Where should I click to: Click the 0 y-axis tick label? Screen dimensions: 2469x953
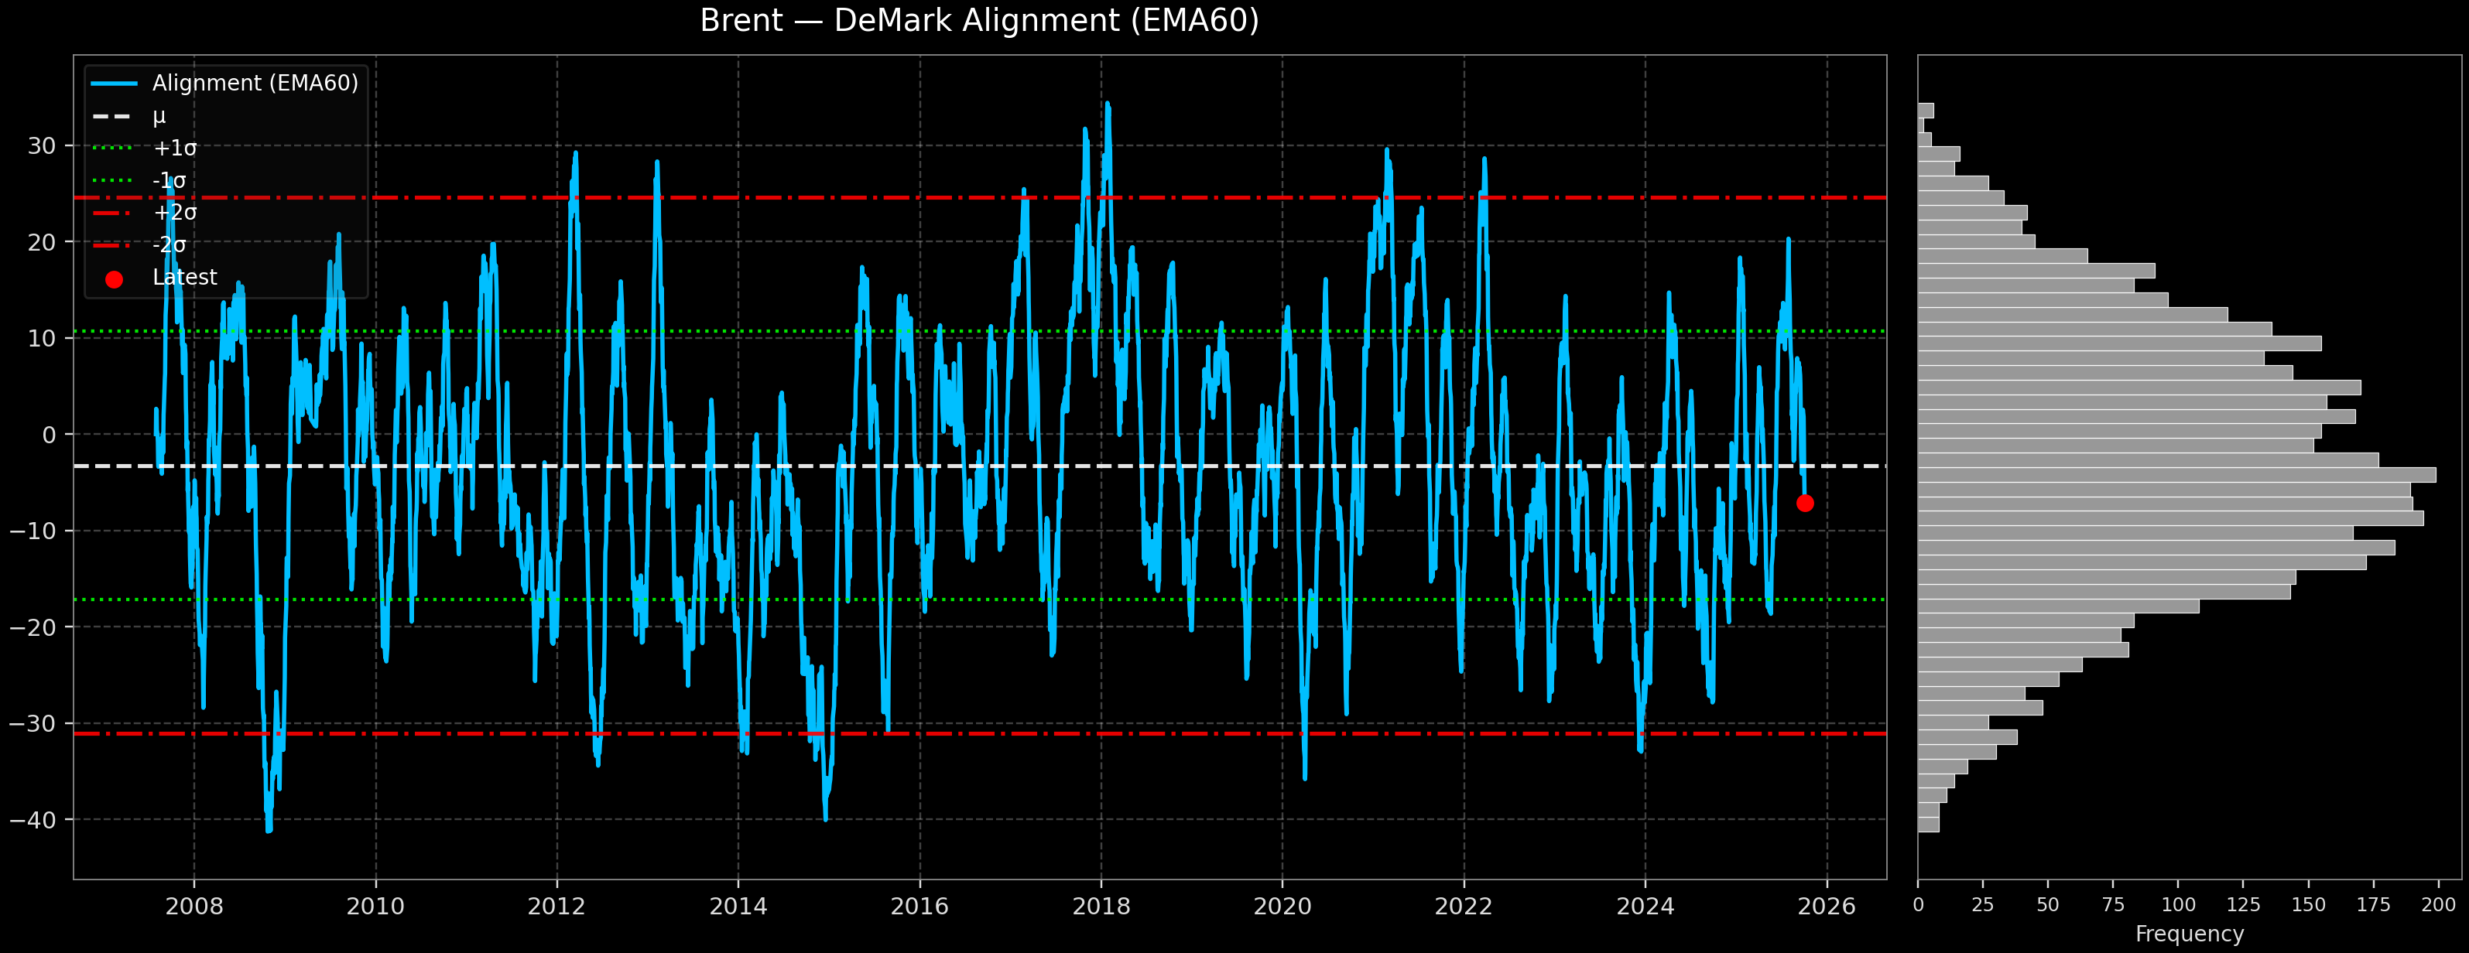click(49, 435)
